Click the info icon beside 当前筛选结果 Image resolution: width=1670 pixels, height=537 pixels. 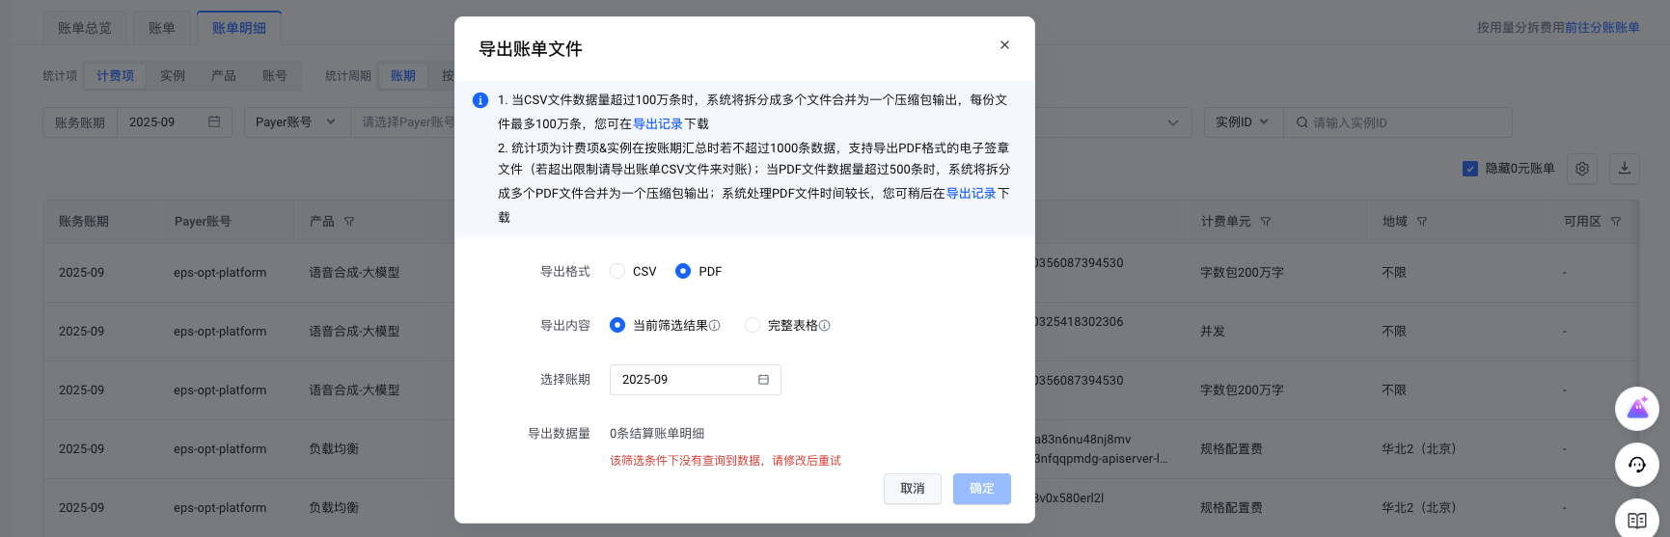(715, 326)
